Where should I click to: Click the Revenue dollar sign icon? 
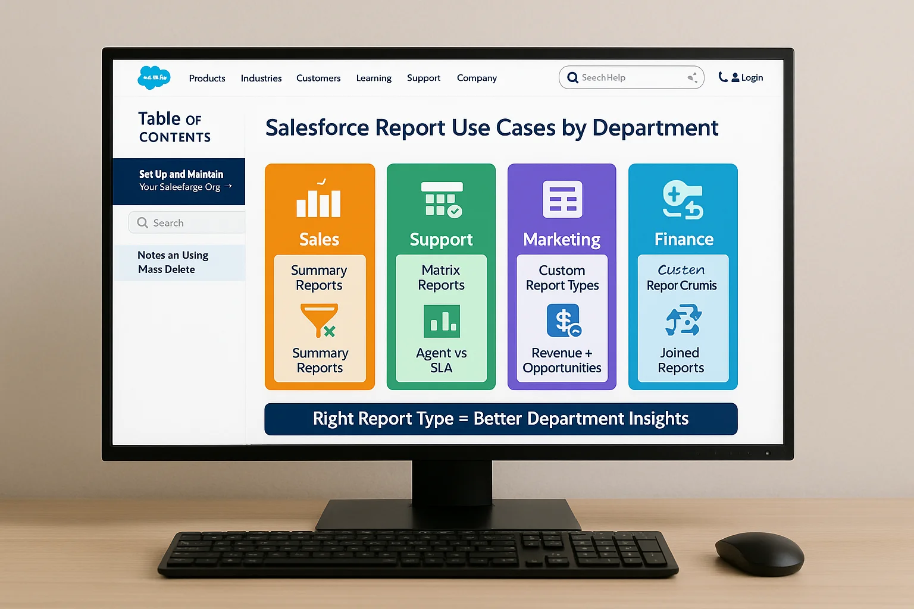click(564, 321)
